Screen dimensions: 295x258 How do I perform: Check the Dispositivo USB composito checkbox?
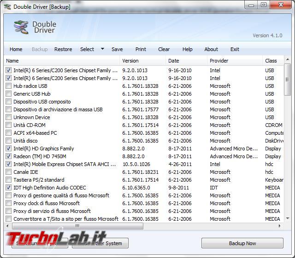[8, 101]
